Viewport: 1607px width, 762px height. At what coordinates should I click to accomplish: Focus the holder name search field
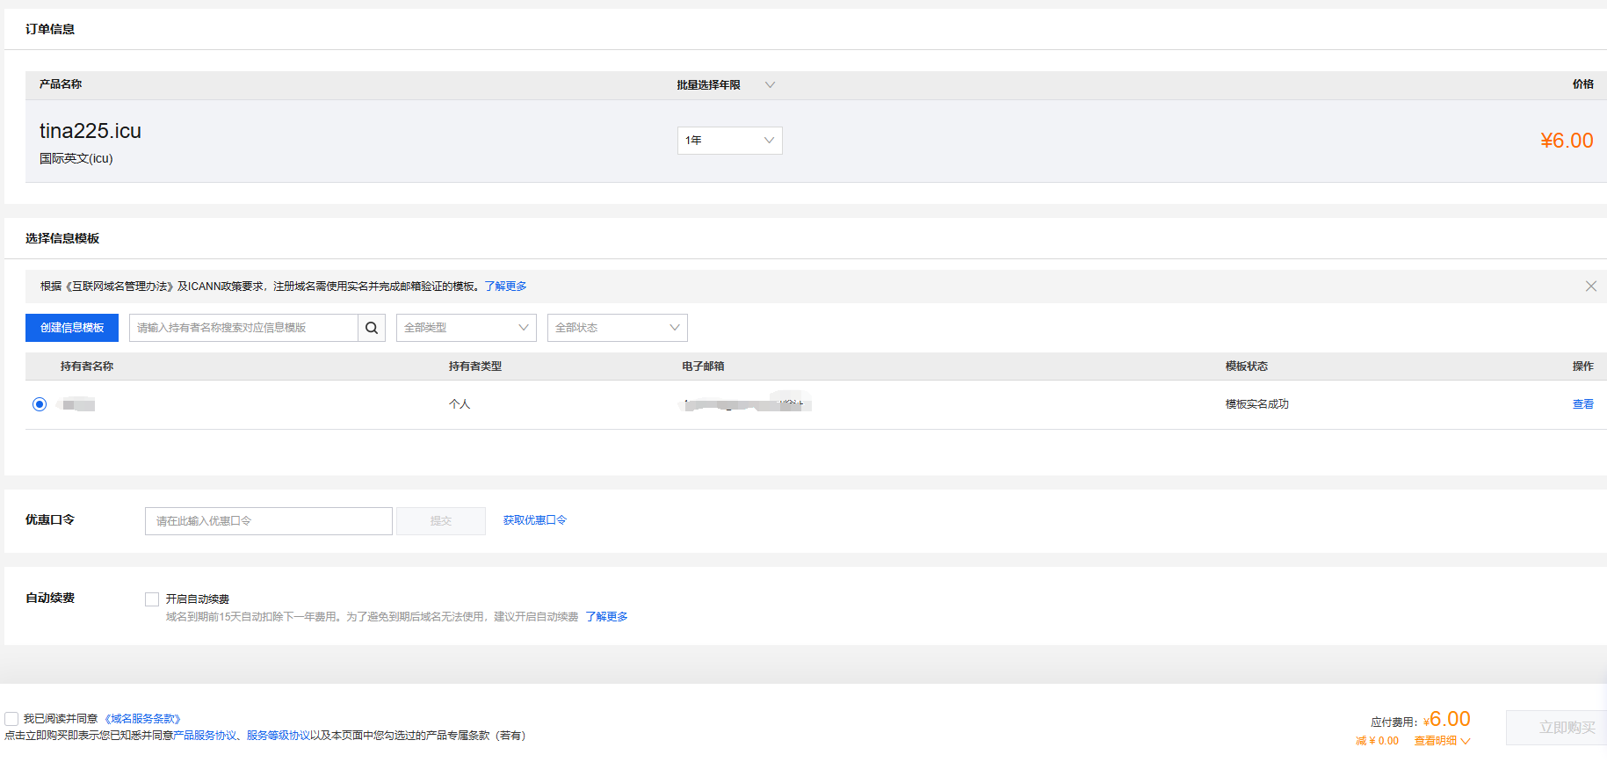[243, 328]
